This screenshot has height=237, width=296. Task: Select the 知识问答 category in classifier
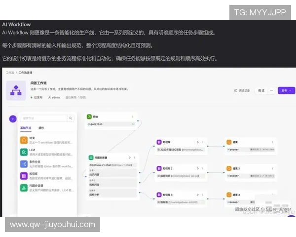[112, 173]
